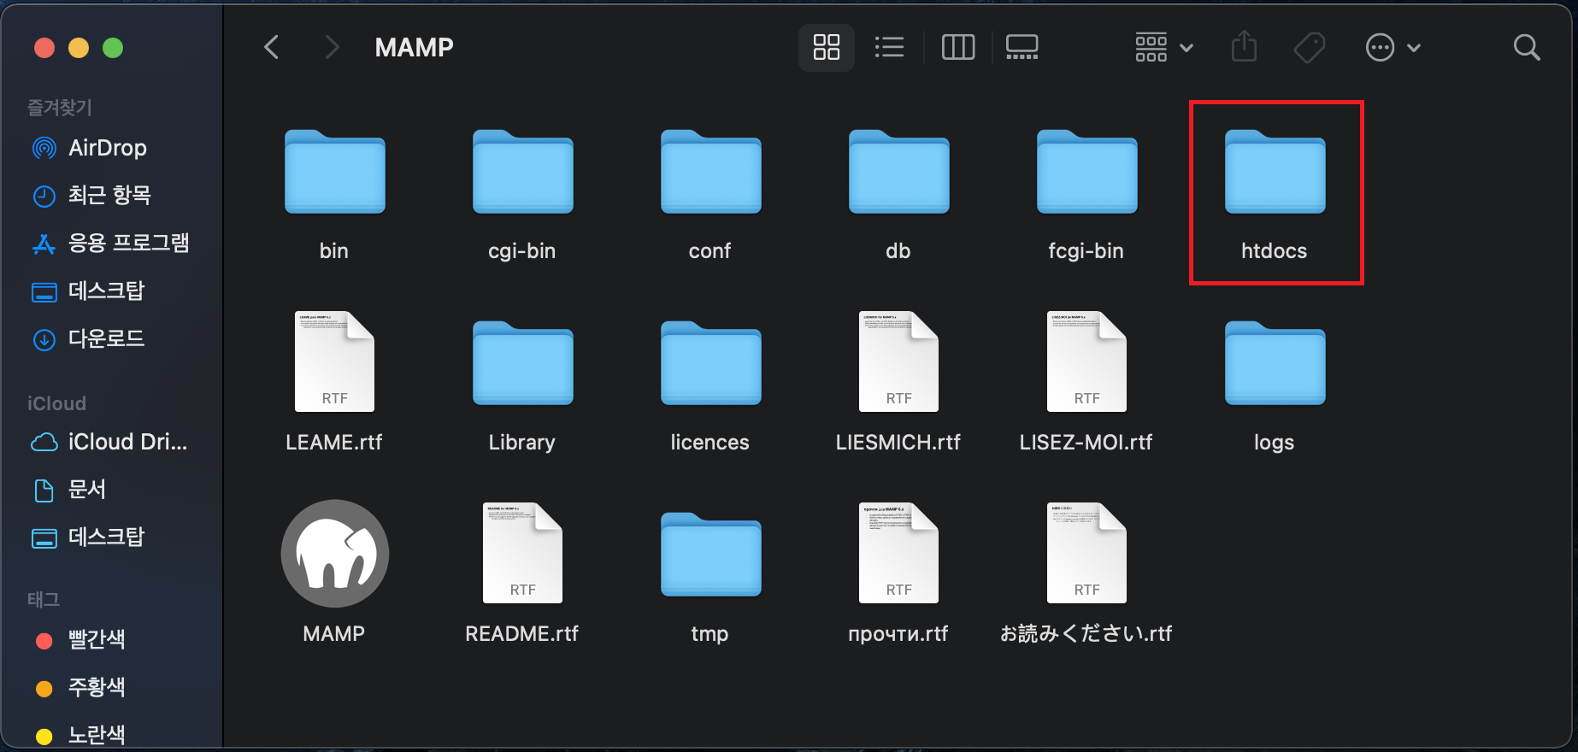Click the MAMP window title
The width and height of the screenshot is (1578, 752).
click(x=414, y=47)
